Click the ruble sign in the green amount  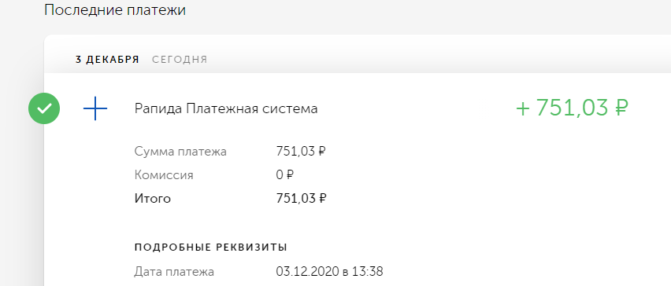(x=621, y=108)
